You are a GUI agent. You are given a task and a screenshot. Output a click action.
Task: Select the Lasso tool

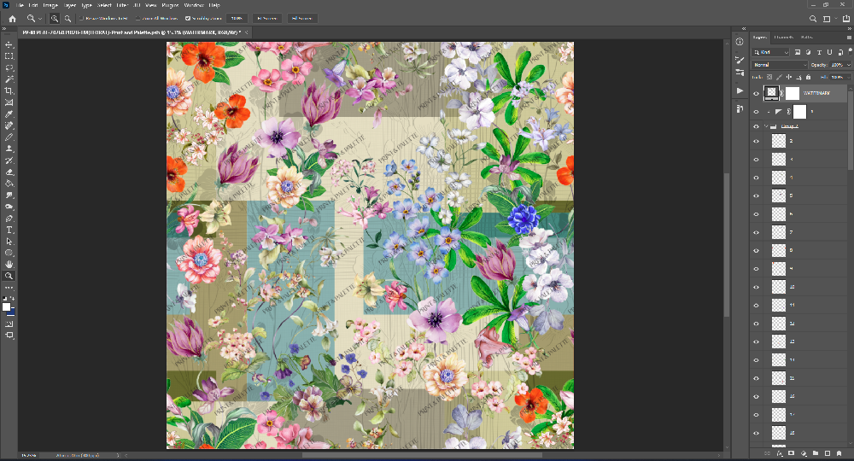pyautogui.click(x=9, y=68)
